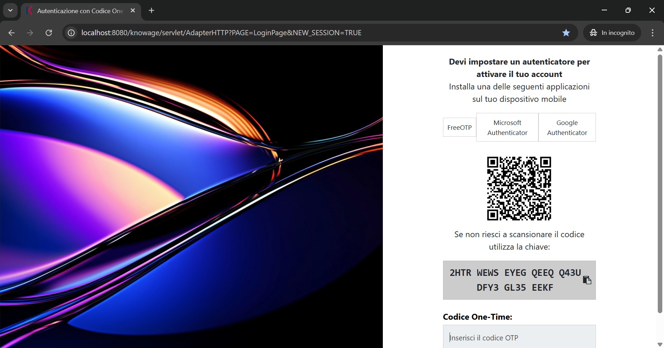Click the scroll down arrow
Screen dimensions: 664x348
tap(660, 345)
